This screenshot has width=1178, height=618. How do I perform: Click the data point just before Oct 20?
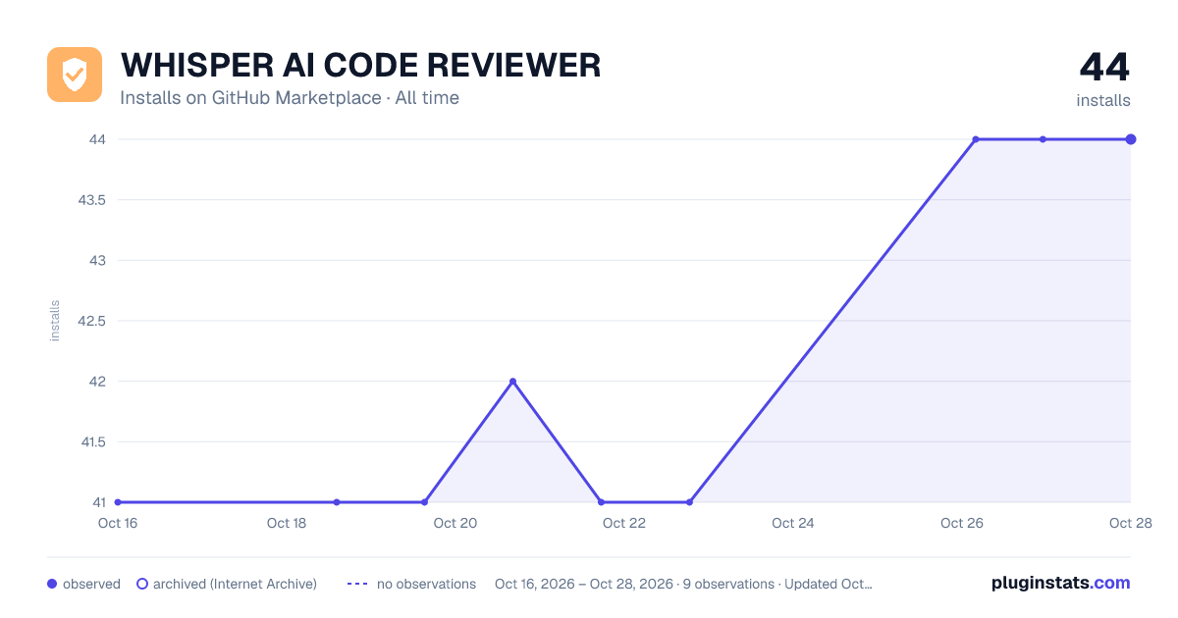424,502
